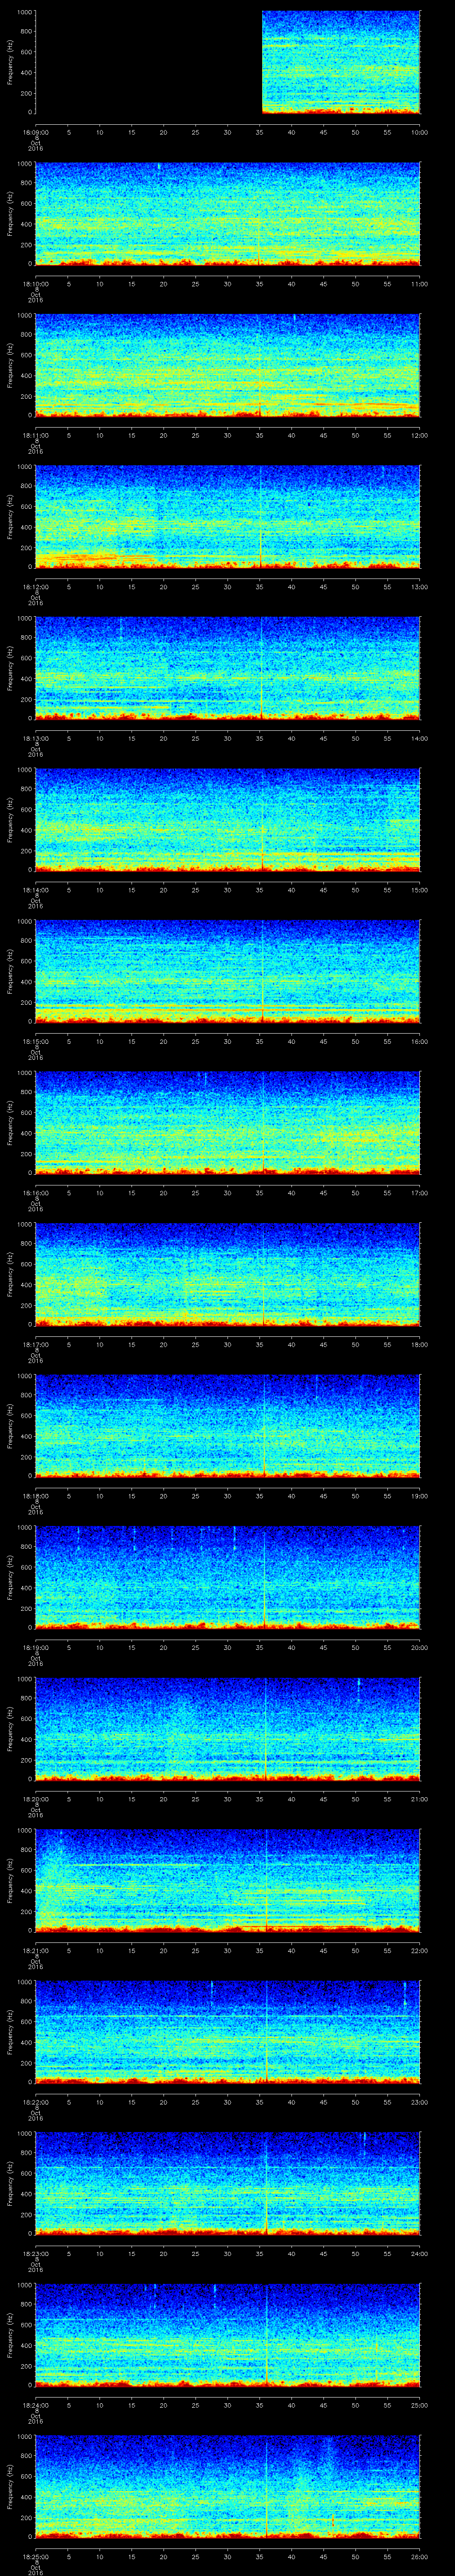Click the 12:00 end time label
The width and height of the screenshot is (455, 2576).
coord(419,435)
